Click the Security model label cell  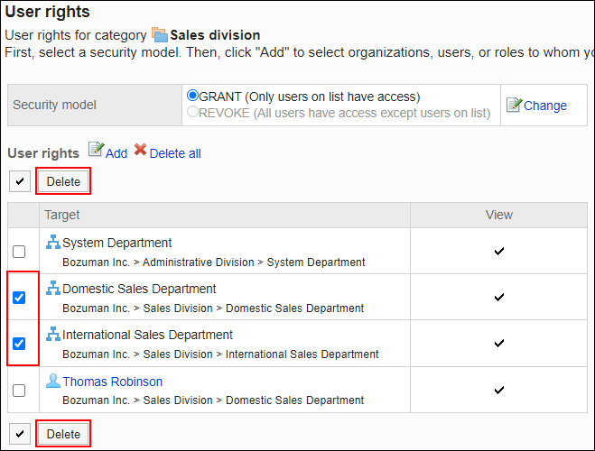pos(95,105)
